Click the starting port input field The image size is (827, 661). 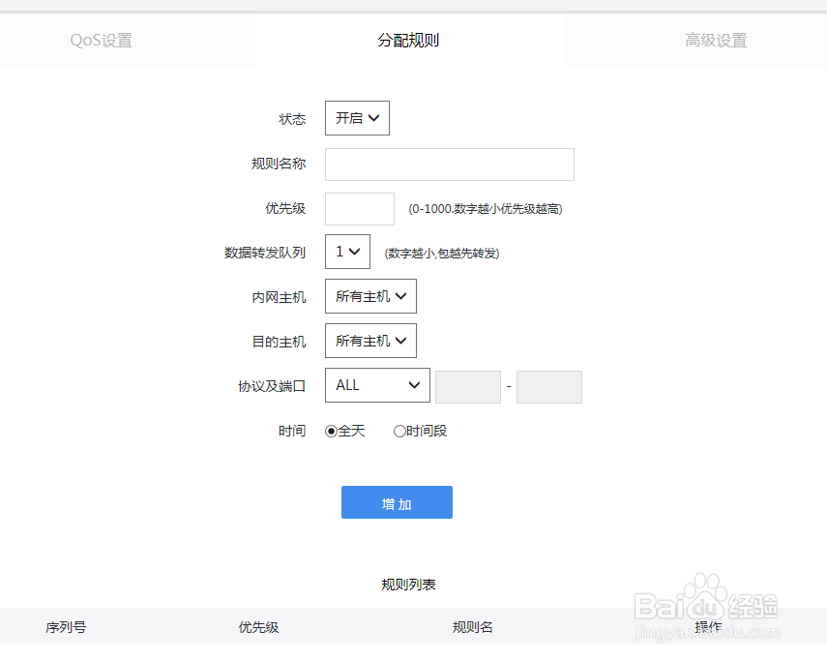pyautogui.click(x=468, y=387)
